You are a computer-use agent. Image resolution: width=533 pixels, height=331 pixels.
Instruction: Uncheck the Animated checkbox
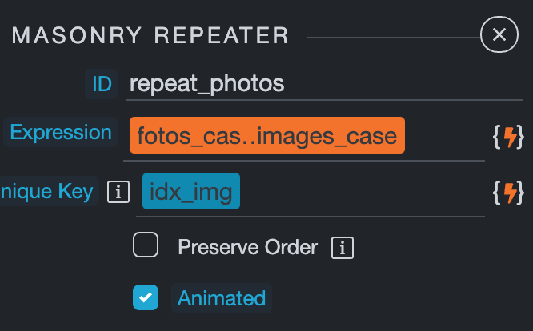click(146, 297)
